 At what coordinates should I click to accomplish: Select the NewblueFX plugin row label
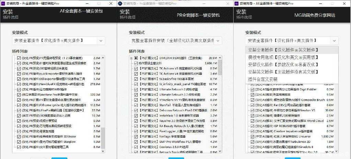pos(53,84)
